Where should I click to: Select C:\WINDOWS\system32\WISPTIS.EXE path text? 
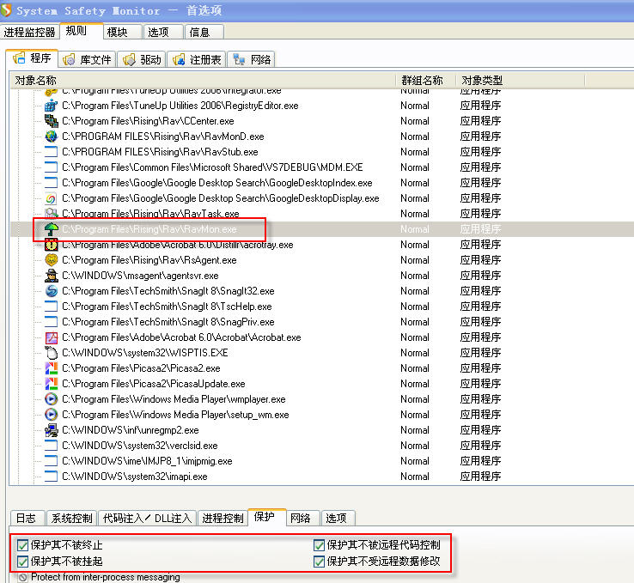pos(144,353)
